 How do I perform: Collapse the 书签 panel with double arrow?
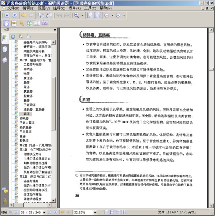click(x=55, y=30)
